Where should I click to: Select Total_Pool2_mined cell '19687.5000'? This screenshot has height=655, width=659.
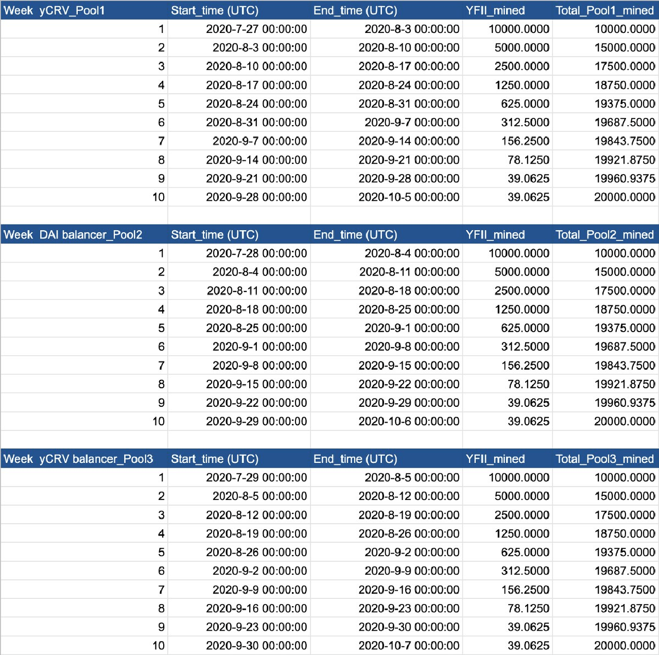605,347
